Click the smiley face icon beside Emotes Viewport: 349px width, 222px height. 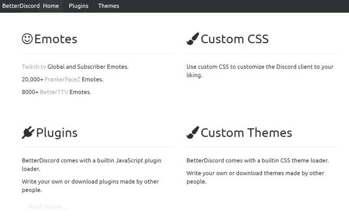click(27, 38)
